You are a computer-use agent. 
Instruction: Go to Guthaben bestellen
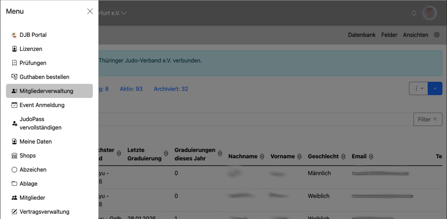pos(44,77)
